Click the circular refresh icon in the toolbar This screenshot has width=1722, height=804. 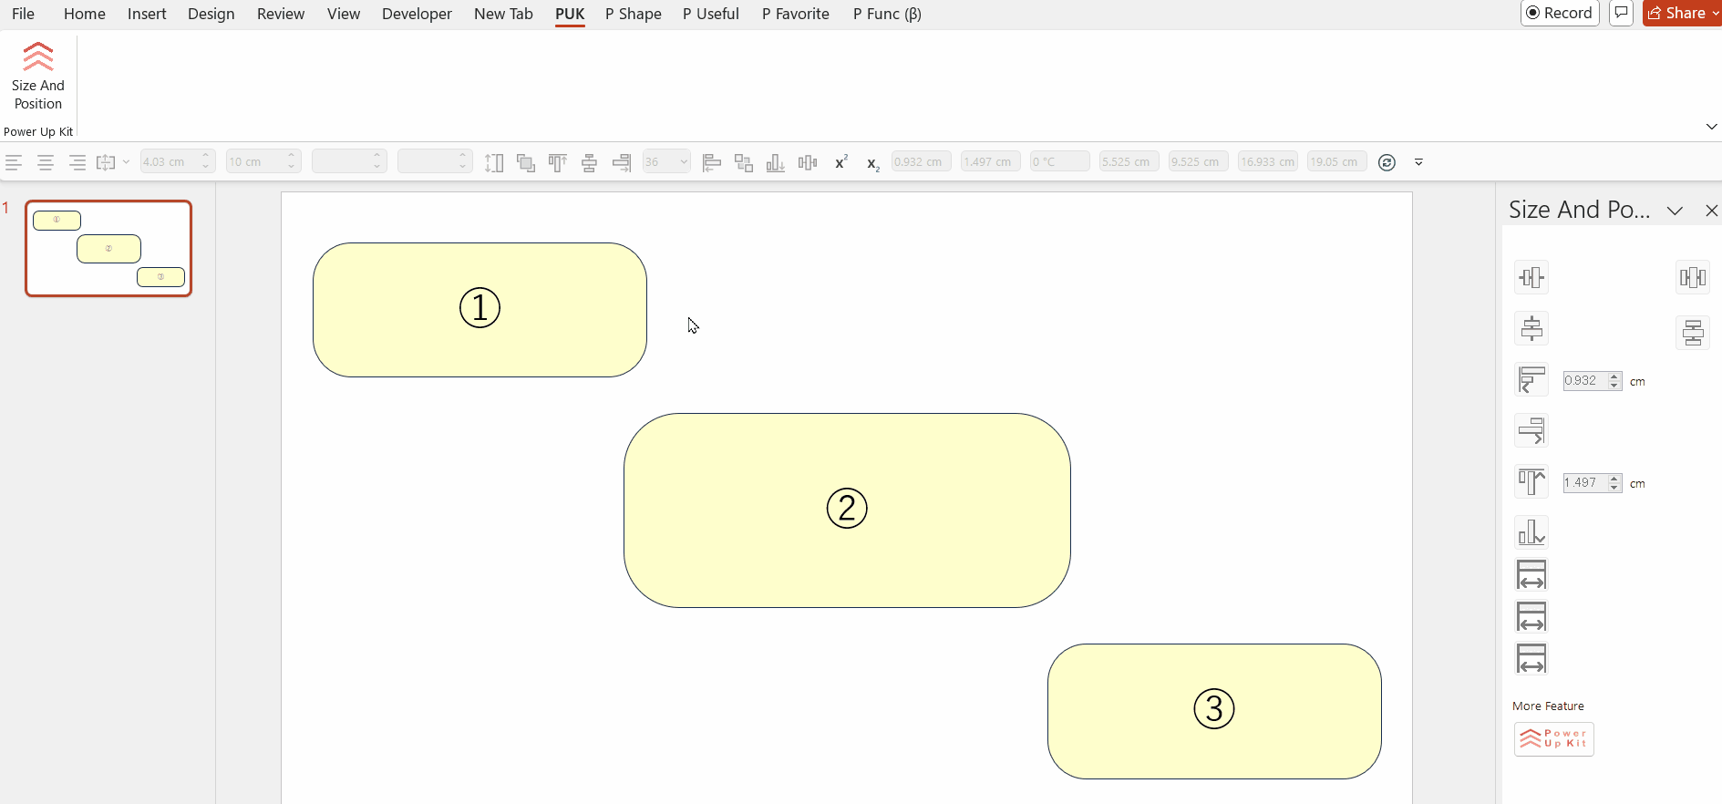tap(1387, 162)
